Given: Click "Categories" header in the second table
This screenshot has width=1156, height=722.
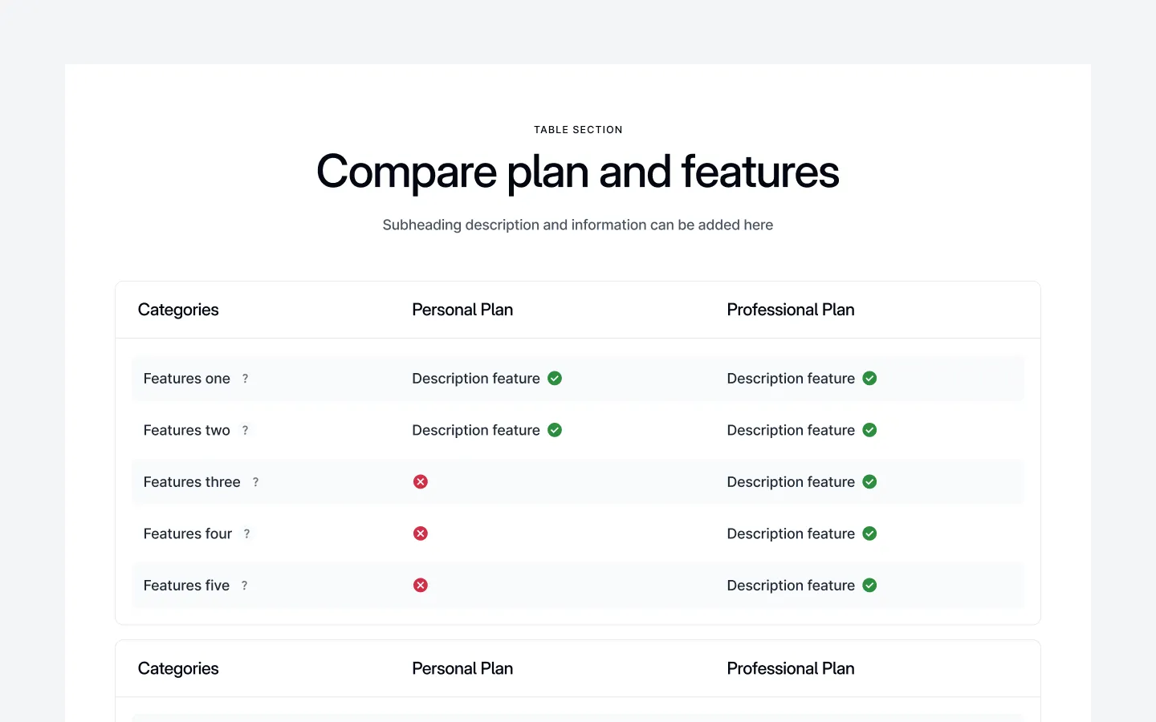Looking at the screenshot, I should tap(178, 668).
